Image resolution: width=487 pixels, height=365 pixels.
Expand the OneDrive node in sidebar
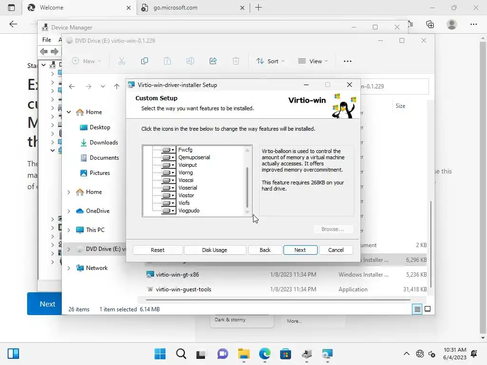click(68, 211)
